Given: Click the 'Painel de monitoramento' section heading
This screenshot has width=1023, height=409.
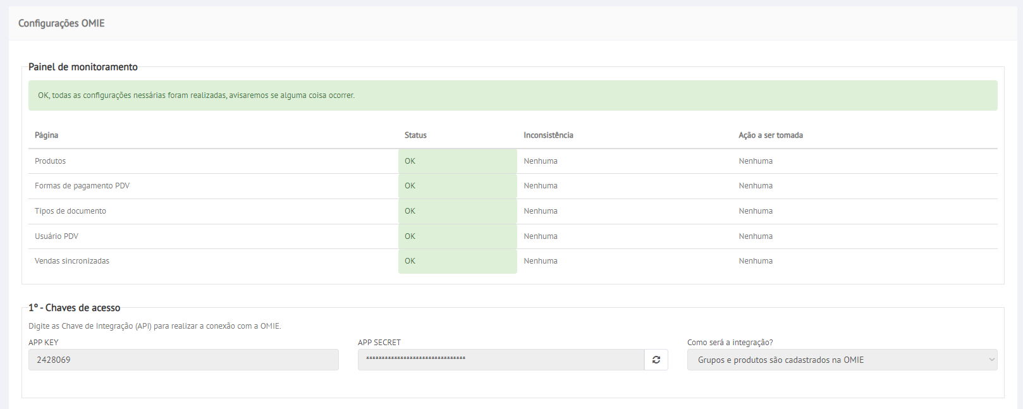Looking at the screenshot, I should (x=83, y=67).
